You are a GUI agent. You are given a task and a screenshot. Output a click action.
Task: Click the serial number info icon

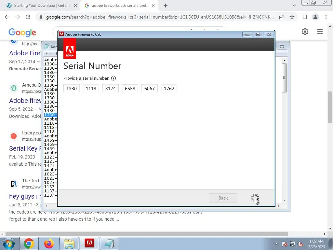(x=113, y=78)
